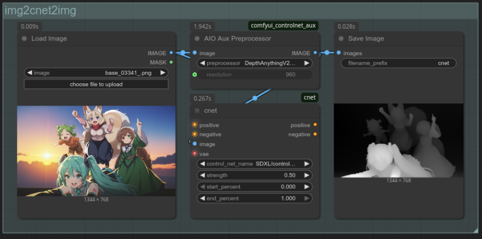Decrease strength with left arrow
The height and width of the screenshot is (239, 482).
(x=202, y=175)
